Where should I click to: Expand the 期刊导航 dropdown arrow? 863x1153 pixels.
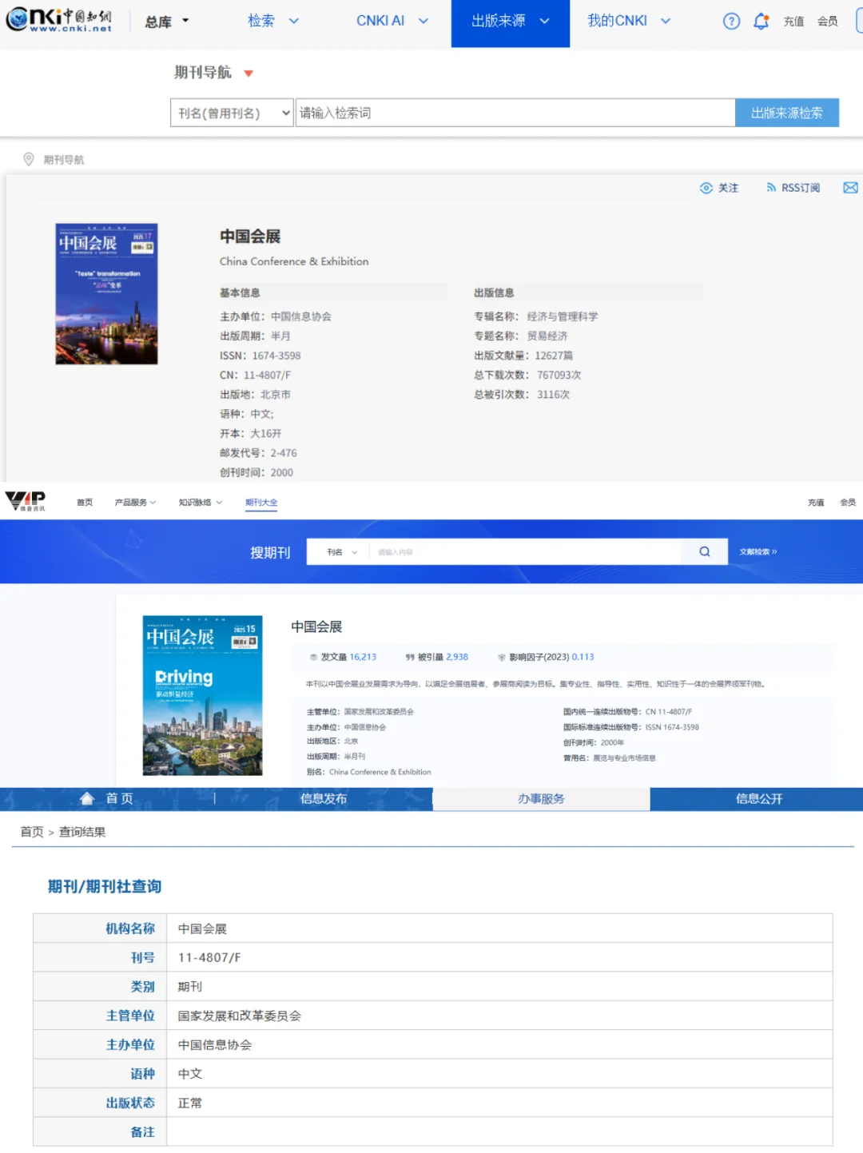[248, 73]
